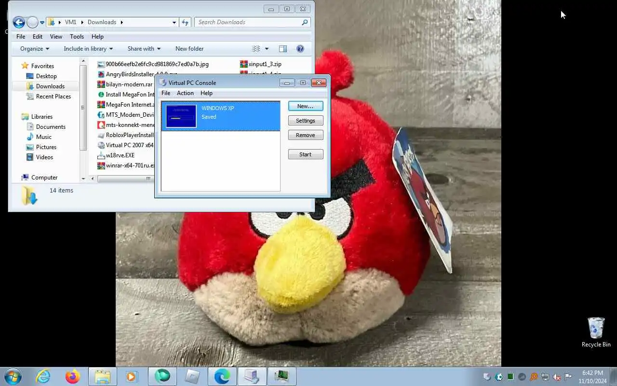The image size is (617, 386).
Task: Open the Share with dropdown
Action: click(x=144, y=49)
